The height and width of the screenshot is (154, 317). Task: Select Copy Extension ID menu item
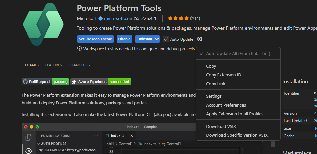pos(238,75)
